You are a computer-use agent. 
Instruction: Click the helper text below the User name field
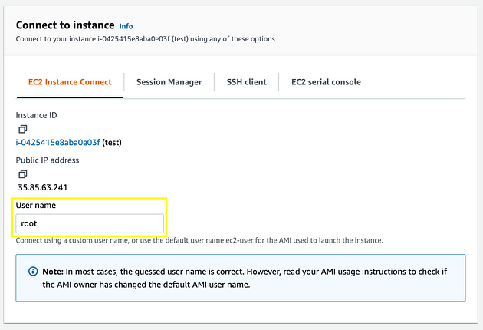pos(199,241)
